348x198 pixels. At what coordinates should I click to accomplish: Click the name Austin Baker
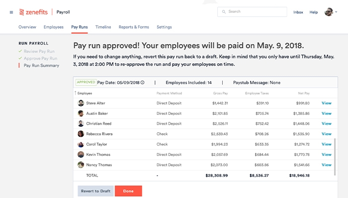(x=97, y=113)
